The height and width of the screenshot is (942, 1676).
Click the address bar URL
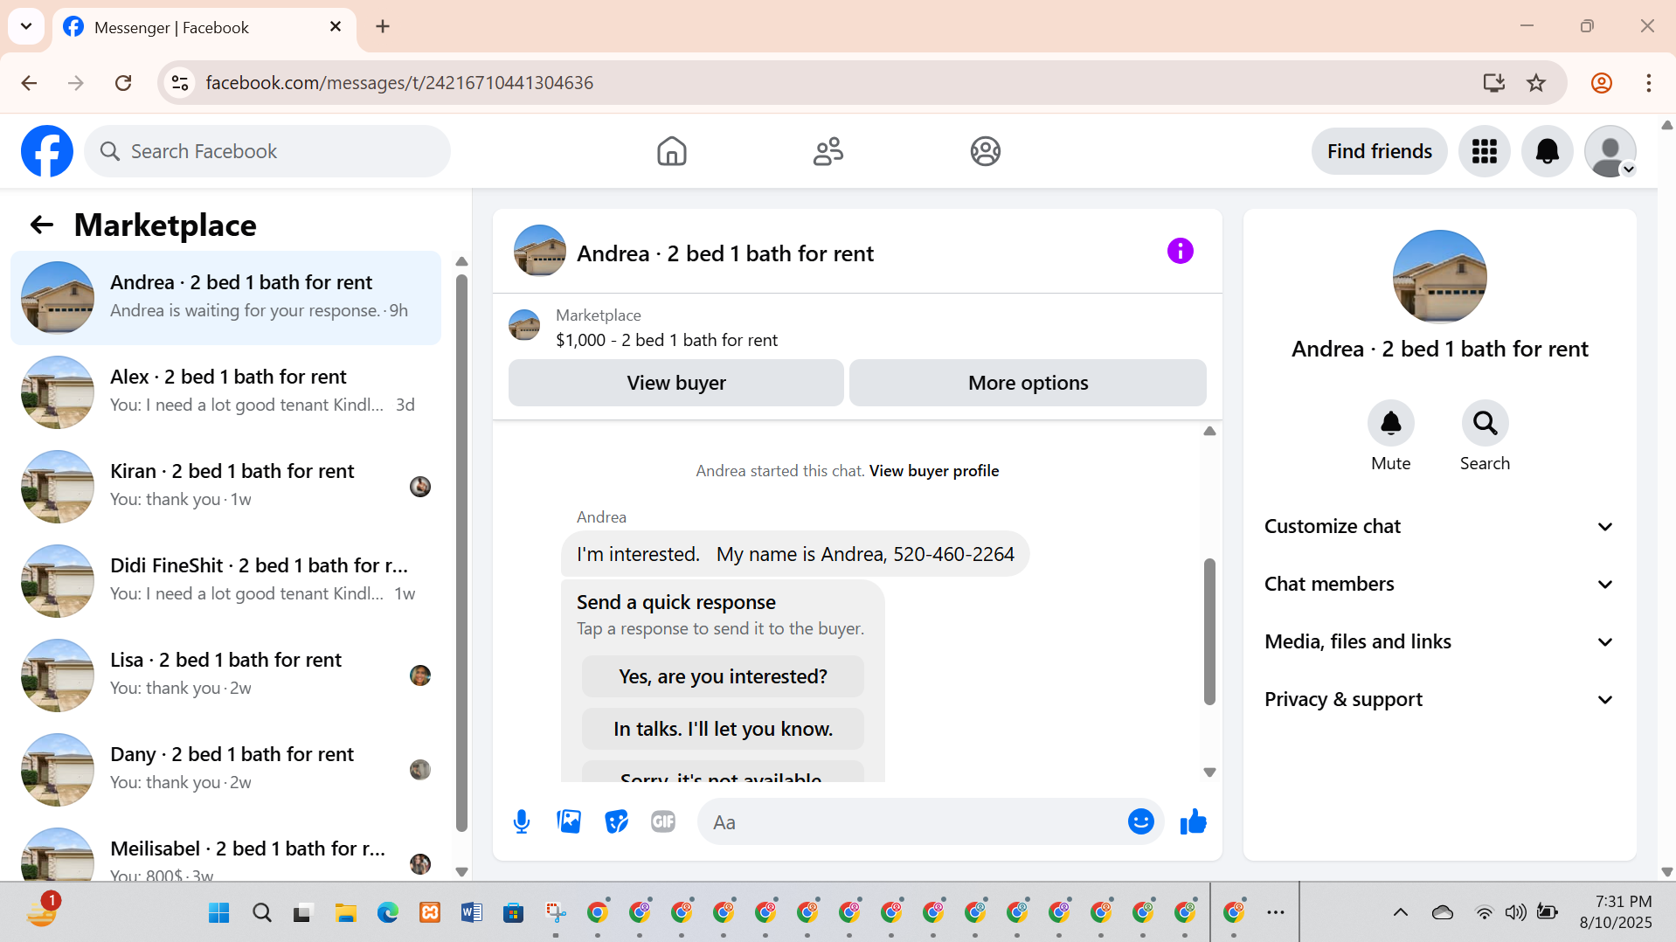[399, 83]
